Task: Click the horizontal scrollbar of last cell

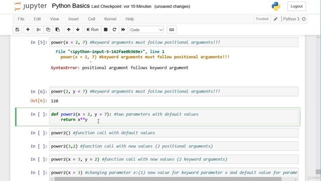Action: click(168, 179)
